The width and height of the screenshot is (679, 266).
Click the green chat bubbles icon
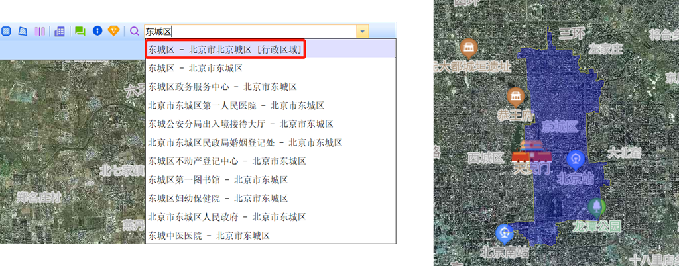click(80, 31)
